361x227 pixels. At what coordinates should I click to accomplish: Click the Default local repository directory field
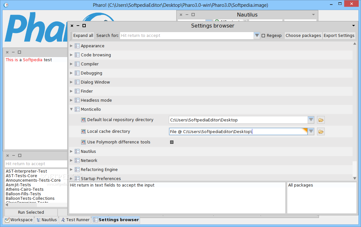[238, 120]
